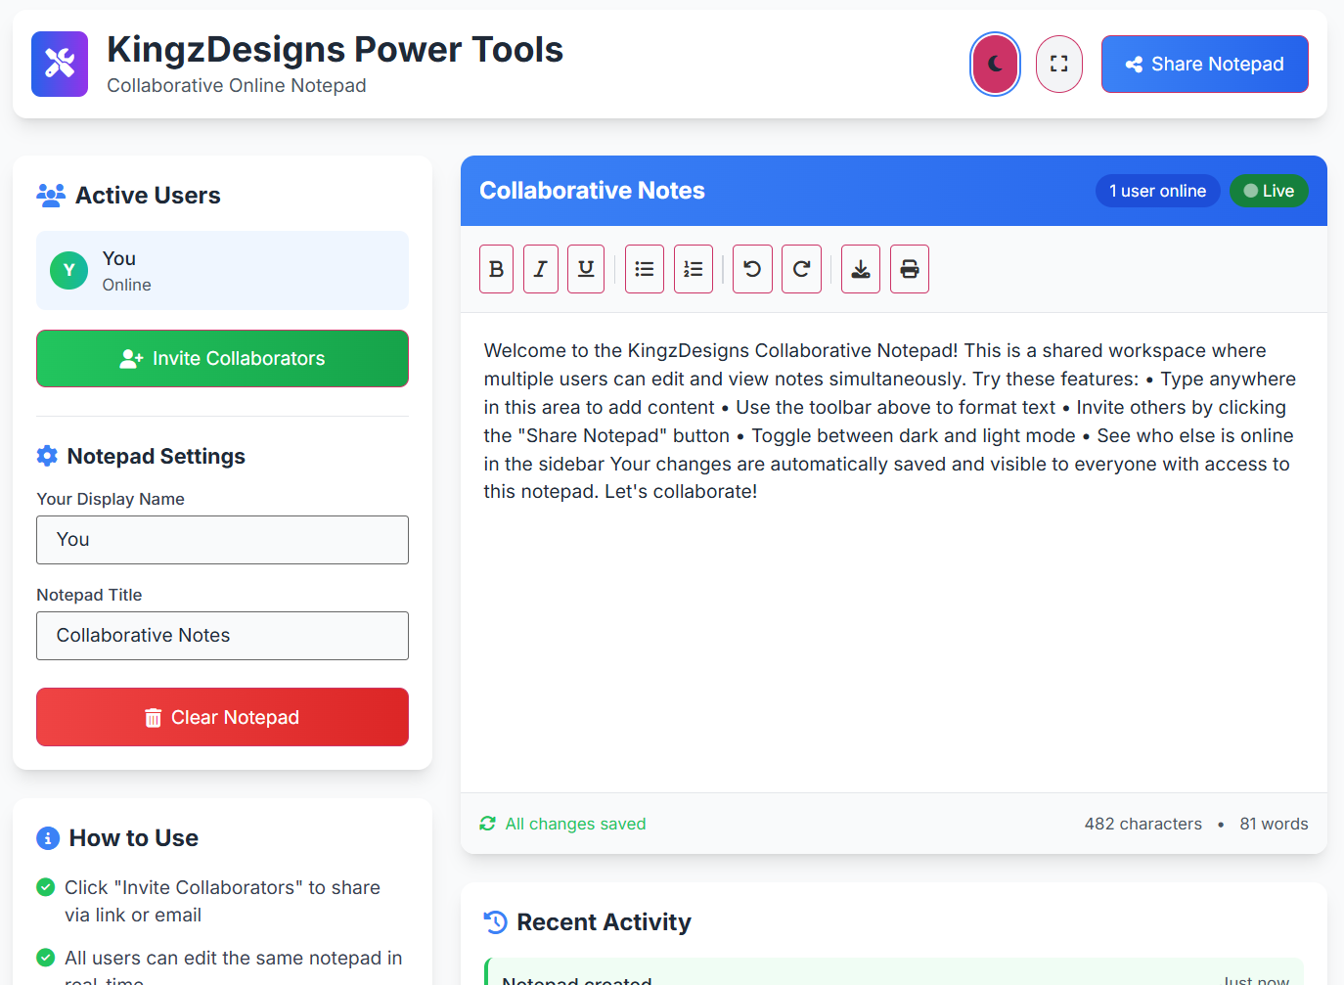Click the '1 user online' badge
Image resolution: width=1344 pixels, height=985 pixels.
click(1158, 191)
